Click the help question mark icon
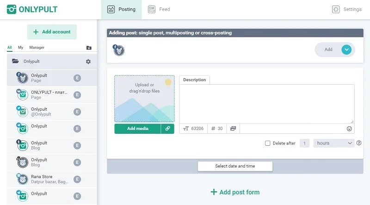The image size is (370, 205). coord(359,143)
